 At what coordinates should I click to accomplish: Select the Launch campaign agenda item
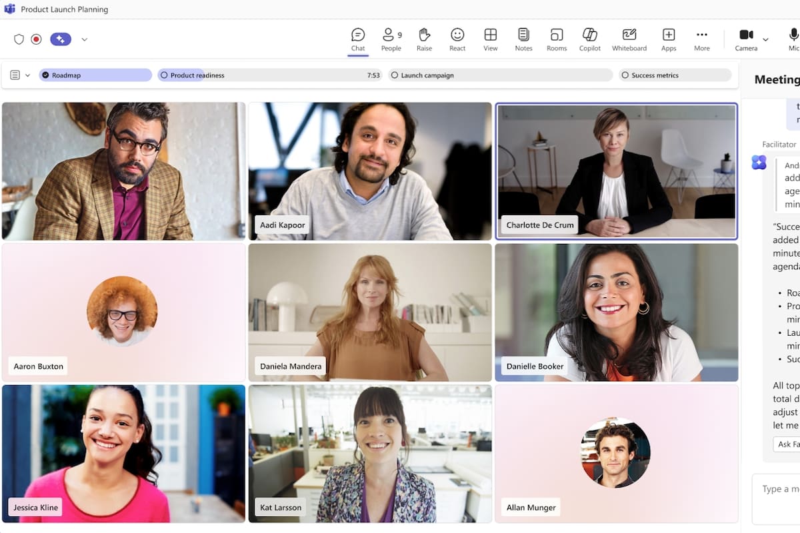point(499,75)
